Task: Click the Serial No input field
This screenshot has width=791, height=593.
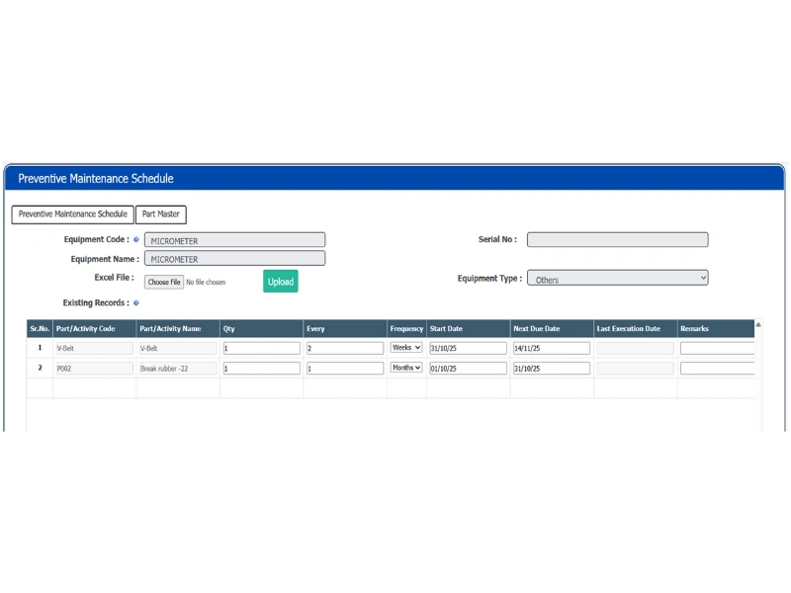Action: [618, 239]
